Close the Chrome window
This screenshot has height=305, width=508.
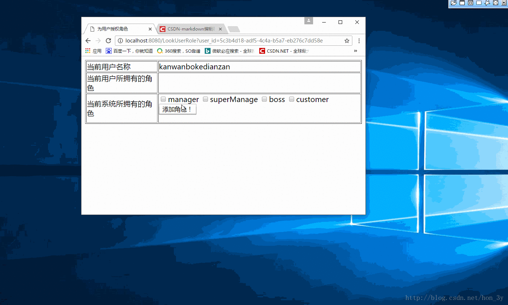357,22
